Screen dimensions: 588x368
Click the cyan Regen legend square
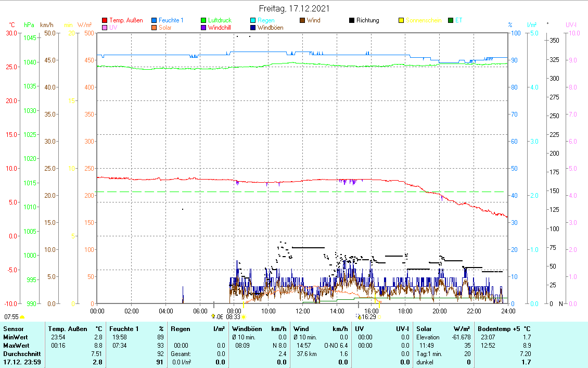[x=253, y=21]
